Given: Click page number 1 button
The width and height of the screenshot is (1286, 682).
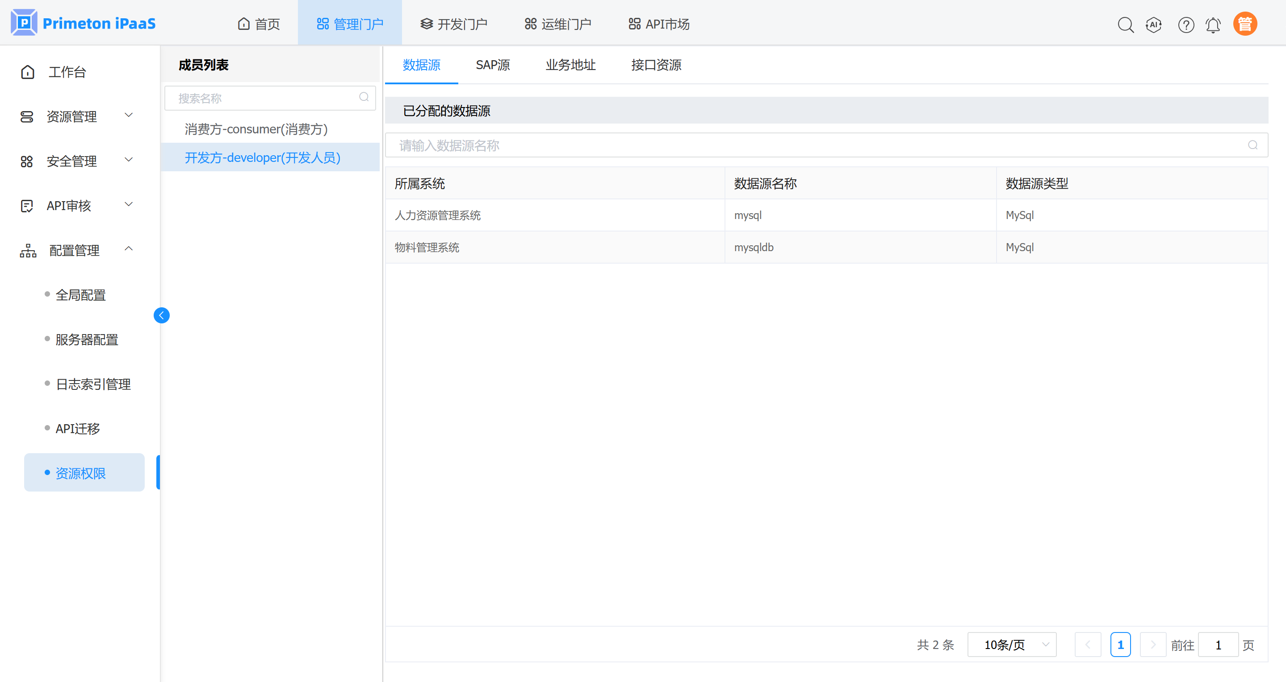Looking at the screenshot, I should pyautogui.click(x=1120, y=645).
